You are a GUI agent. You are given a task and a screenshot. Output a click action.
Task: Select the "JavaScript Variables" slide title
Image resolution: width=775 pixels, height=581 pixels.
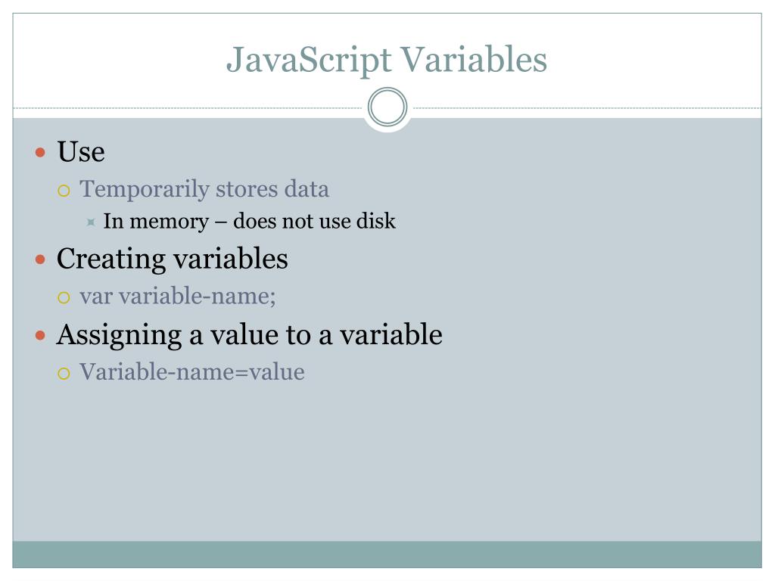point(387,59)
